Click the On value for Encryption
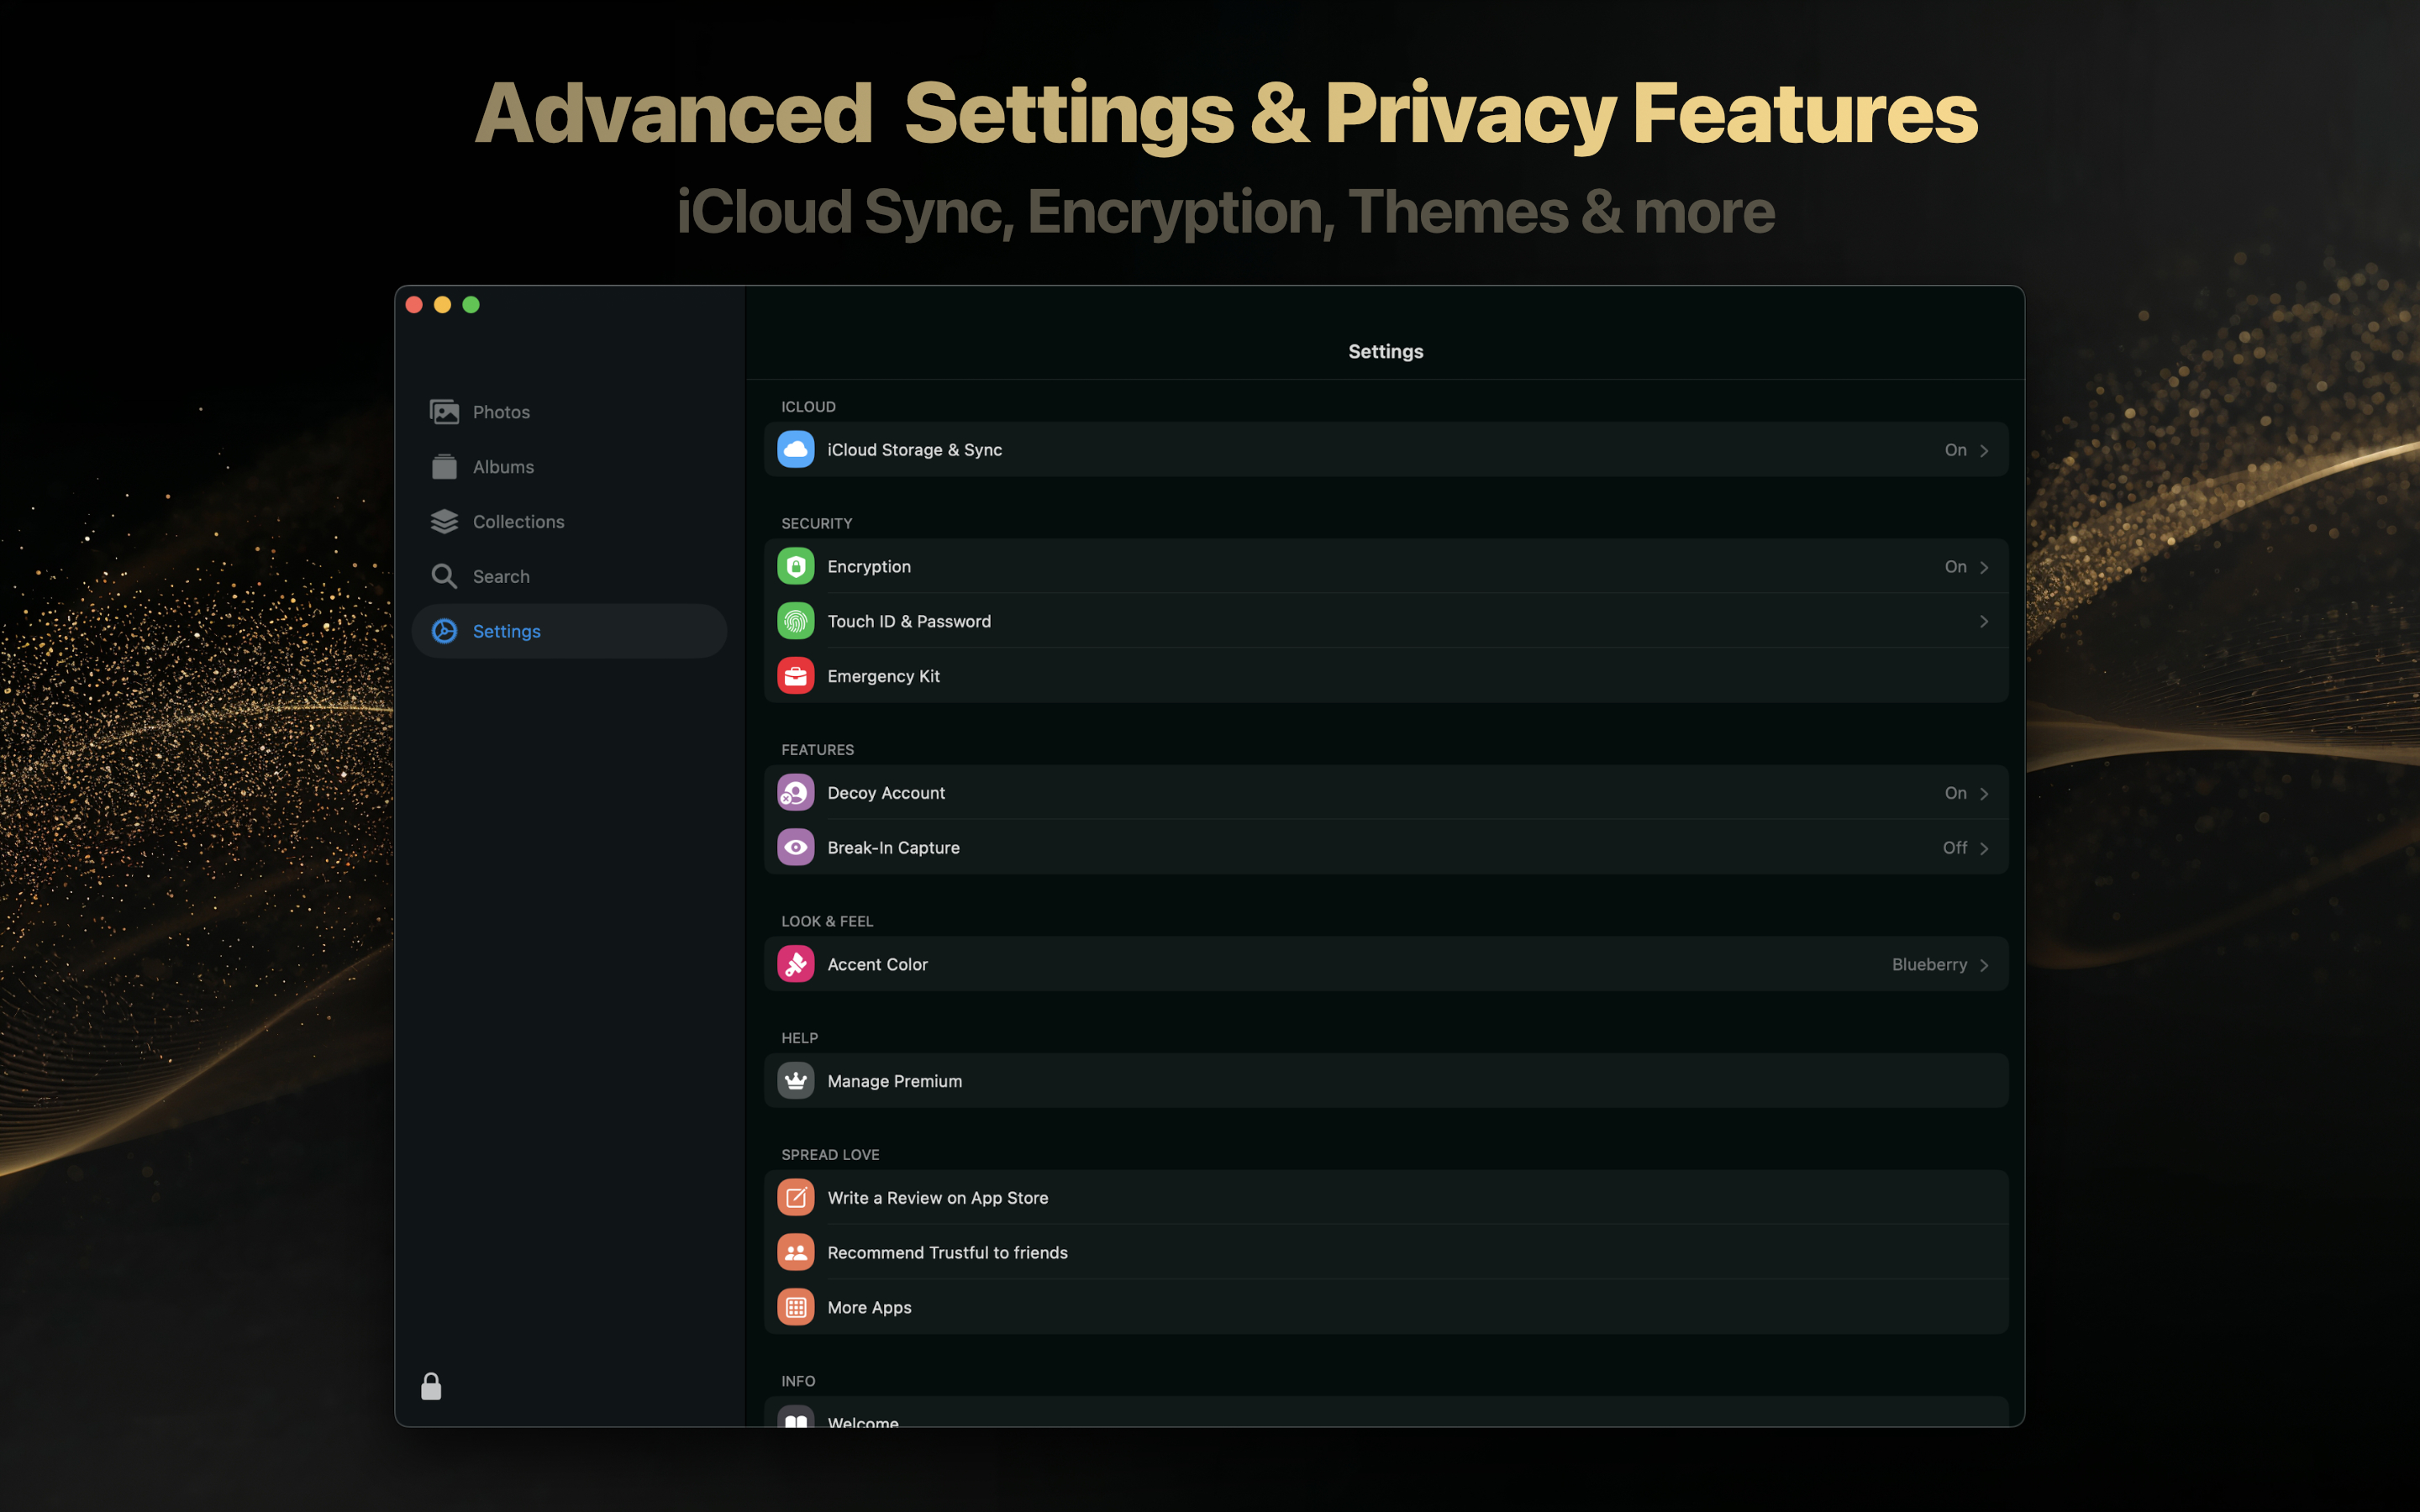 pos(1956,567)
